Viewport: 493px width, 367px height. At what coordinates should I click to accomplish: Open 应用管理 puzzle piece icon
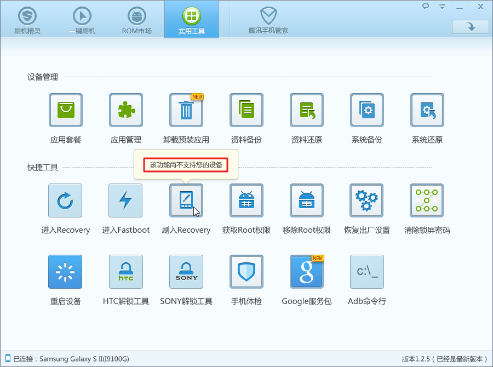coord(126,110)
